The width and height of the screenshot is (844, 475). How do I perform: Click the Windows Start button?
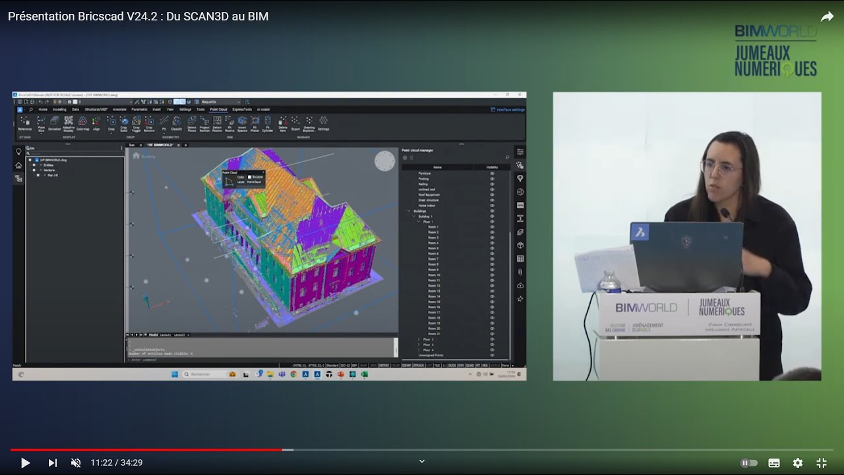(175, 374)
